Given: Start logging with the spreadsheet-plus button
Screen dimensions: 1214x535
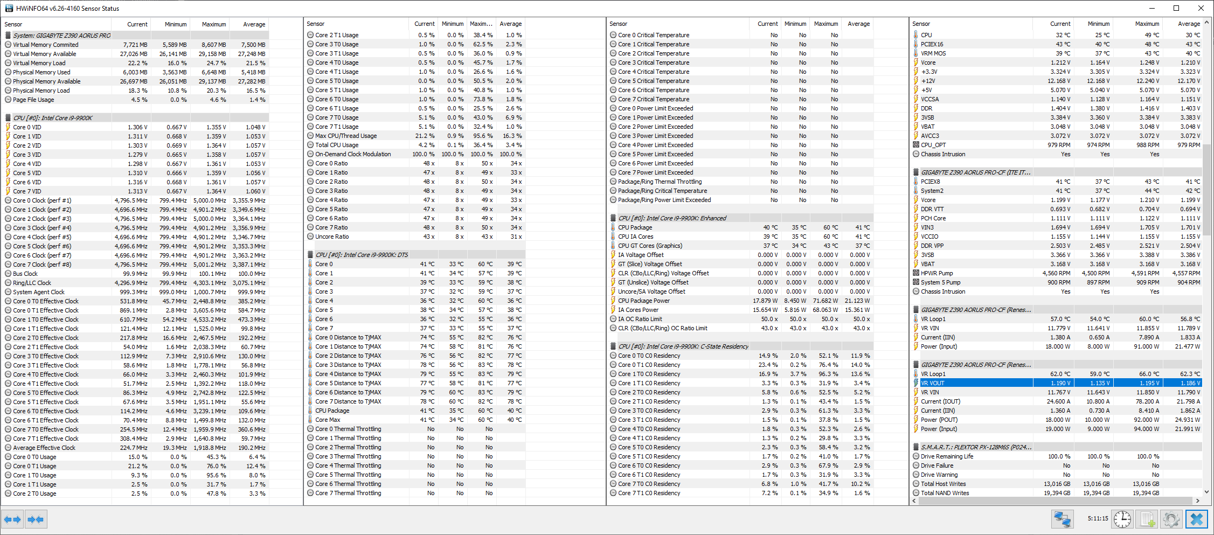Looking at the screenshot, I should click(x=1147, y=519).
